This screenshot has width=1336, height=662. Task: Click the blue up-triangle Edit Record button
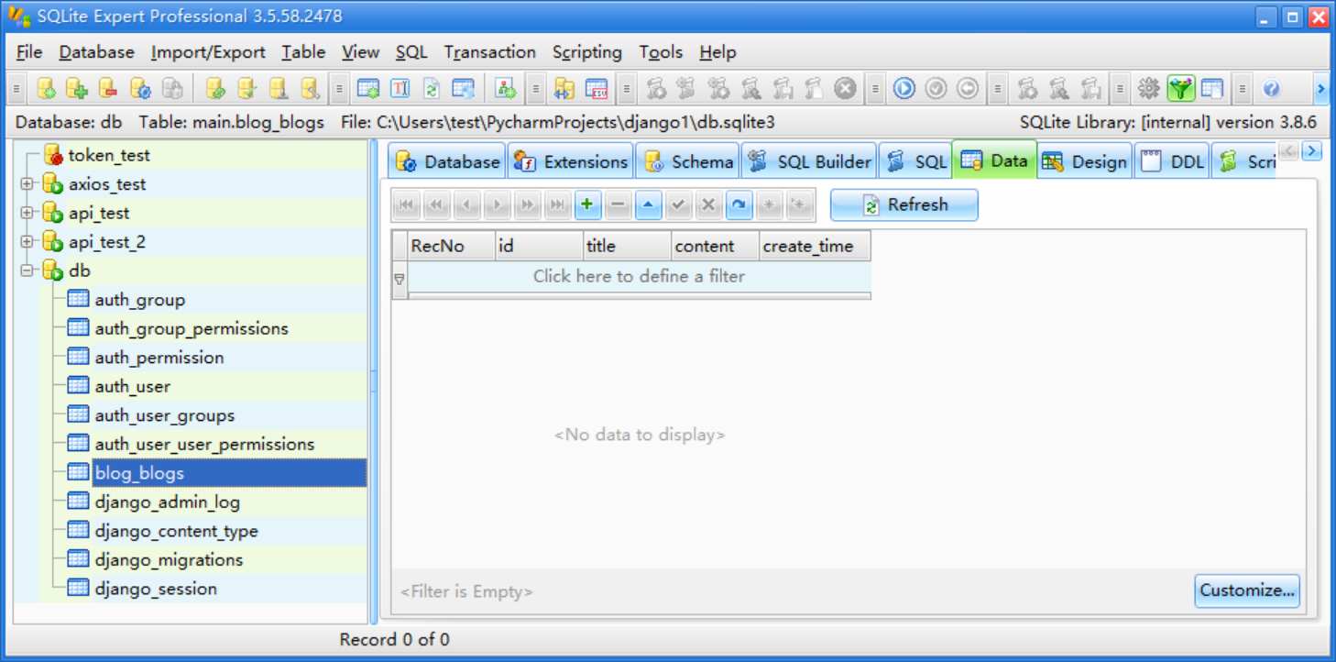click(x=648, y=205)
